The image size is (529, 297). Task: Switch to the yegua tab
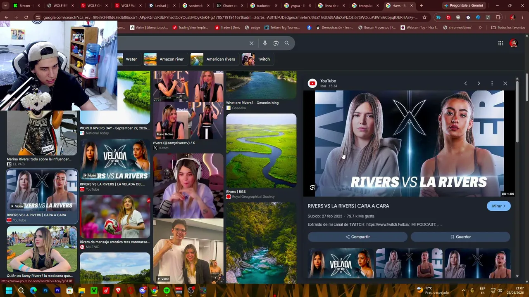[298, 6]
